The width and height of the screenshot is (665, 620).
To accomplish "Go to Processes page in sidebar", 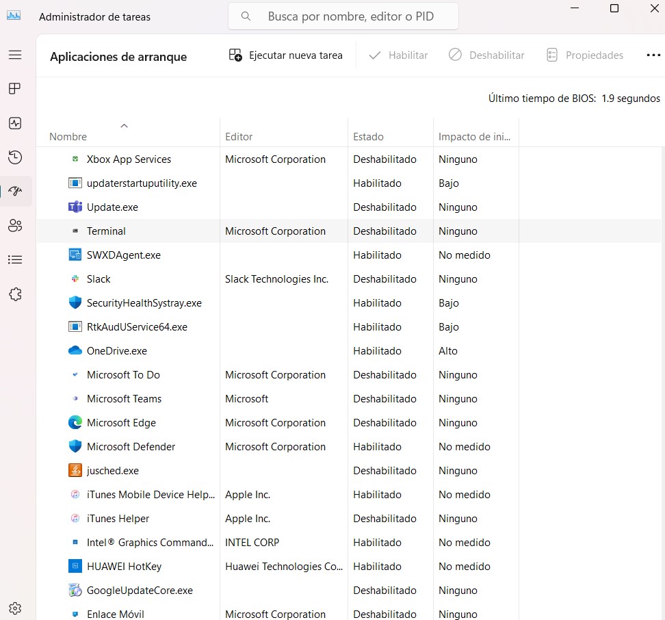I will click(x=15, y=89).
